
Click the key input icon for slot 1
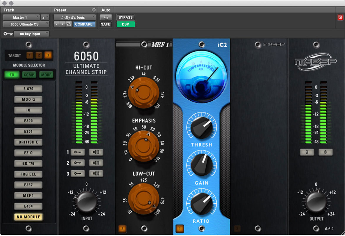click(x=78, y=152)
